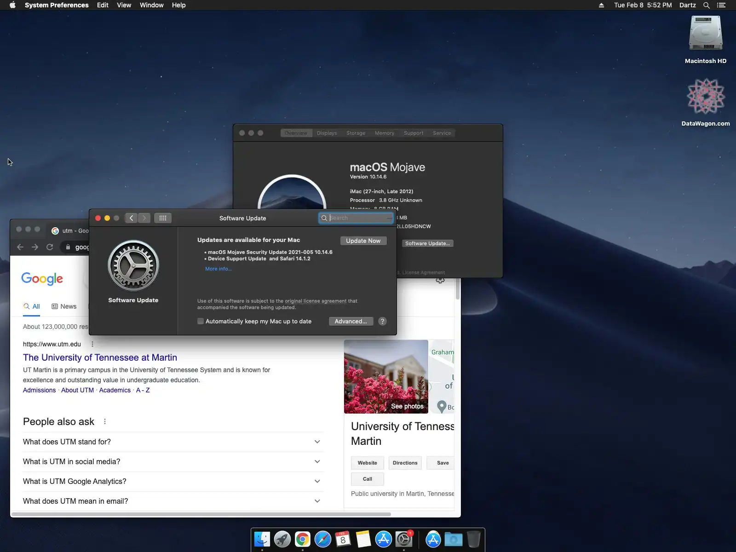Go back in the Software Update window
The height and width of the screenshot is (552, 736).
pos(131,218)
